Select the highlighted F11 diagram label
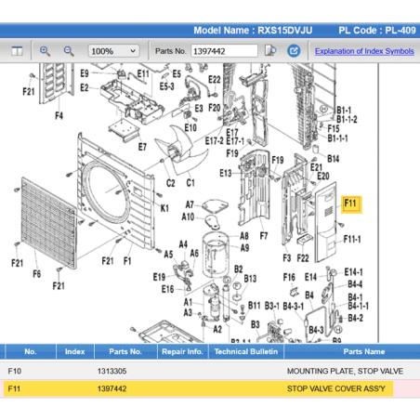This screenshot has width=420, height=420. click(x=351, y=204)
